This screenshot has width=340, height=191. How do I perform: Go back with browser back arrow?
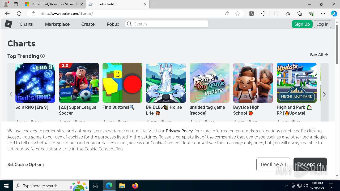7,14
